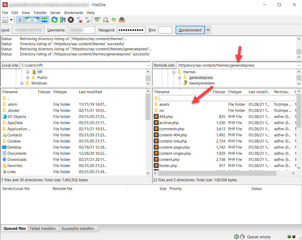Toggle message log display
Viewport: 302px width, 240px height.
pyautogui.click(x=20, y=20)
